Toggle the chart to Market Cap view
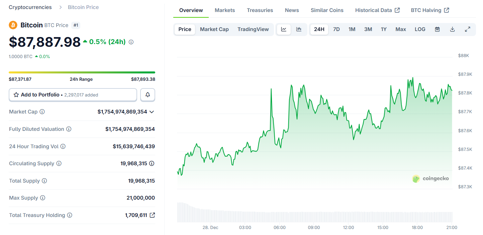Image resolution: width=483 pixels, height=235 pixels. tap(214, 29)
